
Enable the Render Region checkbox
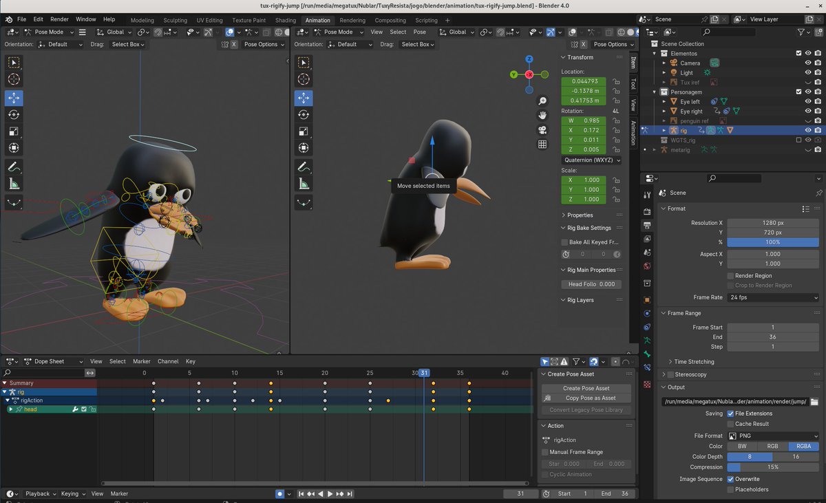[731, 276]
